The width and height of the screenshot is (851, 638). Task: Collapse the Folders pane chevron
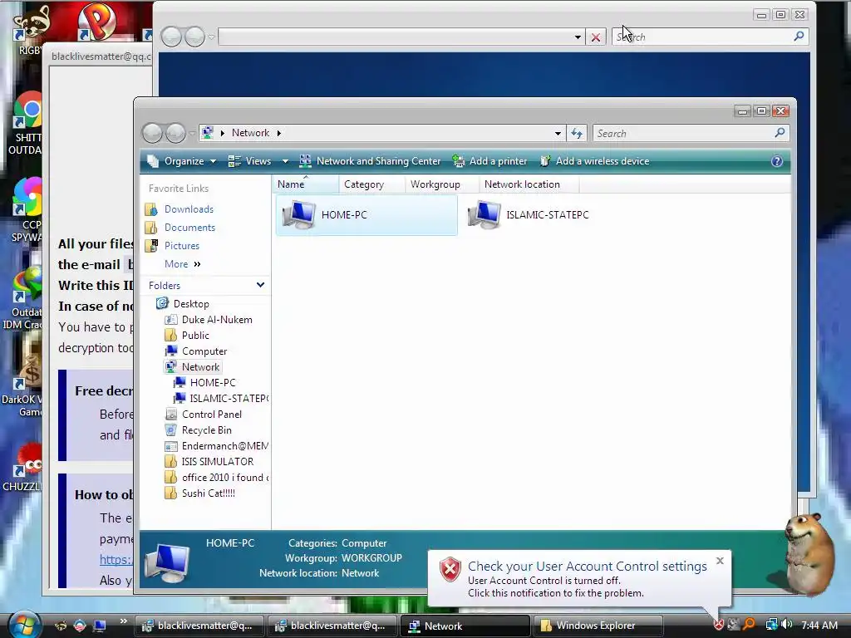[260, 285]
